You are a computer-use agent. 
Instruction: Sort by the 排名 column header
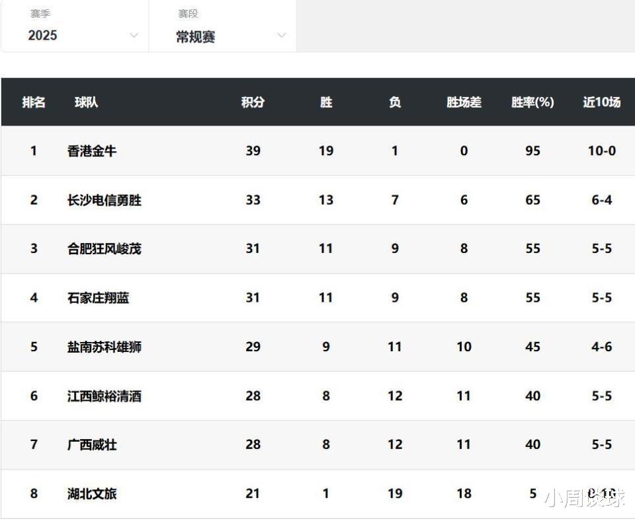pyautogui.click(x=34, y=102)
